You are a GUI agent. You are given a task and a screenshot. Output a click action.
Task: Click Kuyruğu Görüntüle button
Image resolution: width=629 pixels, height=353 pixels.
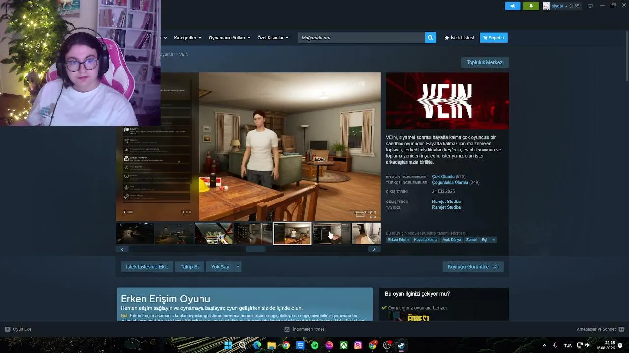tap(473, 267)
